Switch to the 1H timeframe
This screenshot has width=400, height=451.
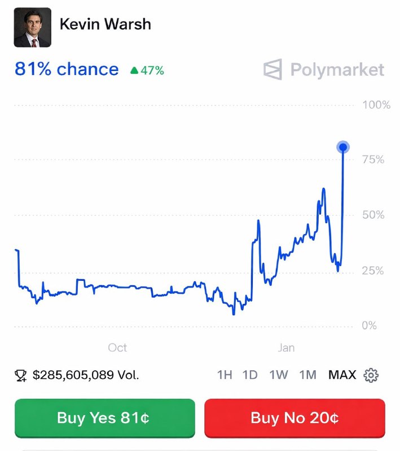tap(225, 374)
